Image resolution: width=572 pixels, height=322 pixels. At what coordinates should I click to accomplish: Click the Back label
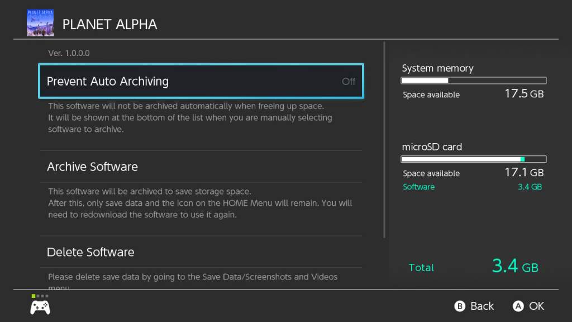click(x=482, y=306)
